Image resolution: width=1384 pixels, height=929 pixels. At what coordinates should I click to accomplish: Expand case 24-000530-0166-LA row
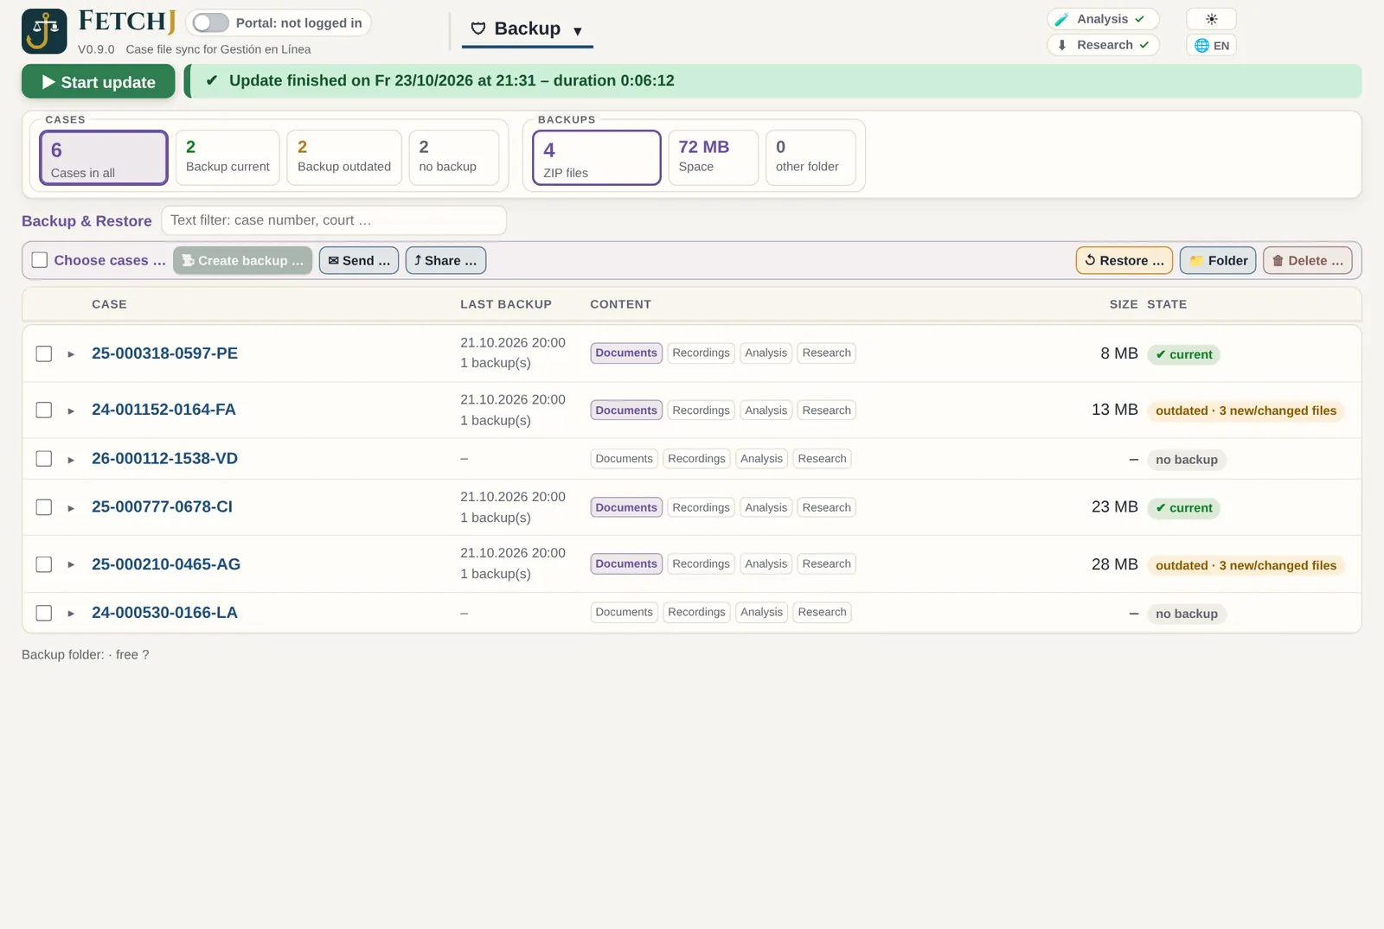tap(71, 614)
